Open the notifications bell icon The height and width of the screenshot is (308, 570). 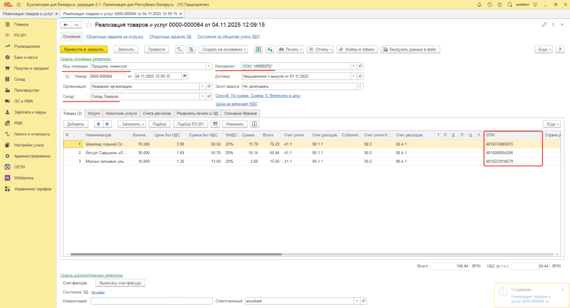point(480,4)
